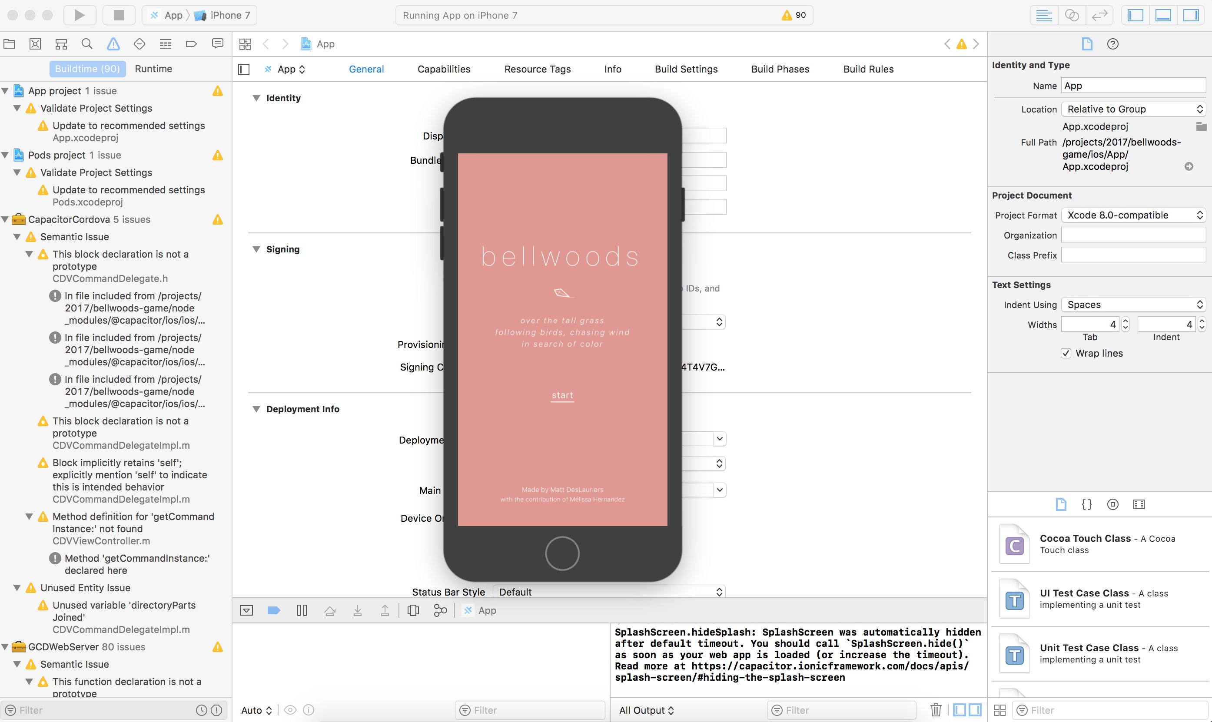This screenshot has width=1212, height=722.
Task: Click the Run (play) button
Action: [79, 15]
